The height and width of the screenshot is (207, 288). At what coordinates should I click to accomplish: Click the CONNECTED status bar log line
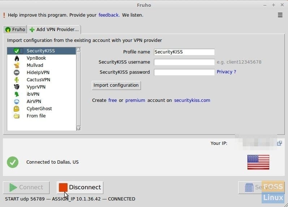(70, 199)
